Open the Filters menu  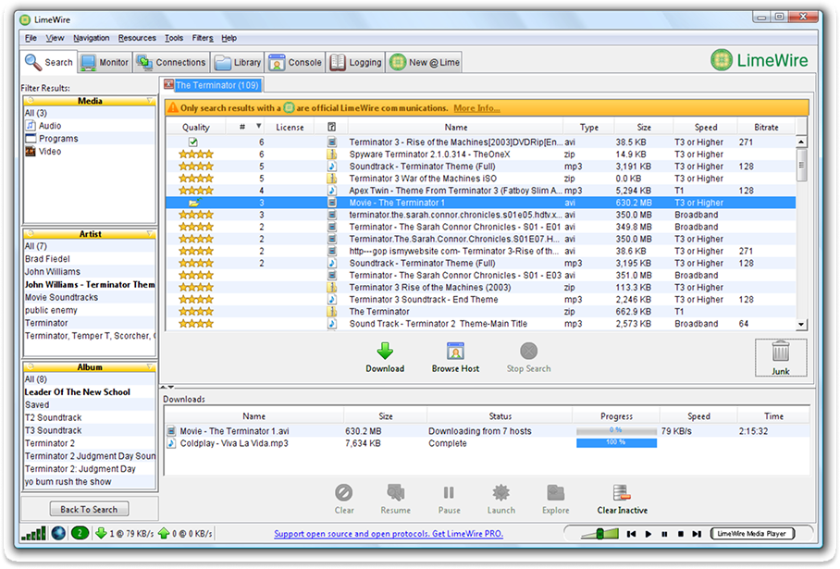[203, 38]
